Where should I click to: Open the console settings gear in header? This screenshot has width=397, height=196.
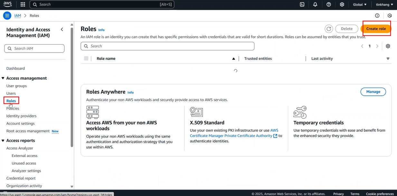[342, 5]
